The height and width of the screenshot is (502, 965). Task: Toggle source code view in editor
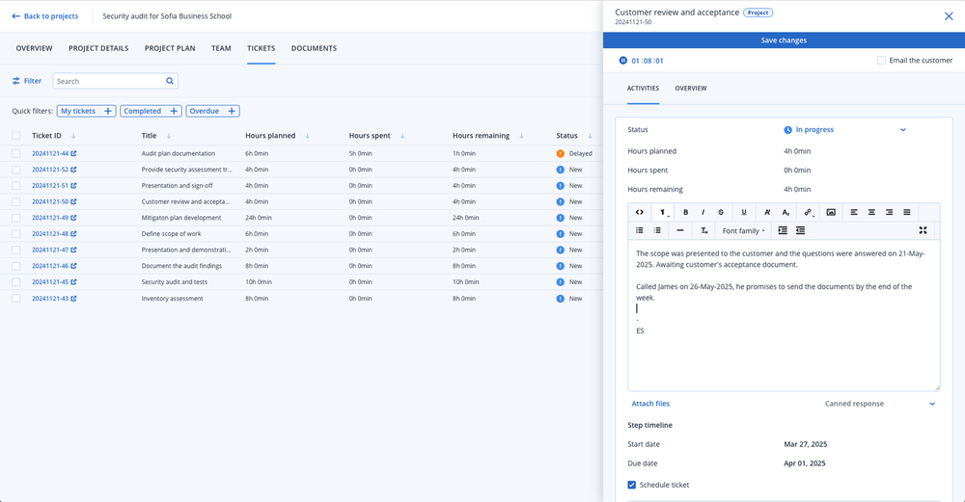pos(640,212)
